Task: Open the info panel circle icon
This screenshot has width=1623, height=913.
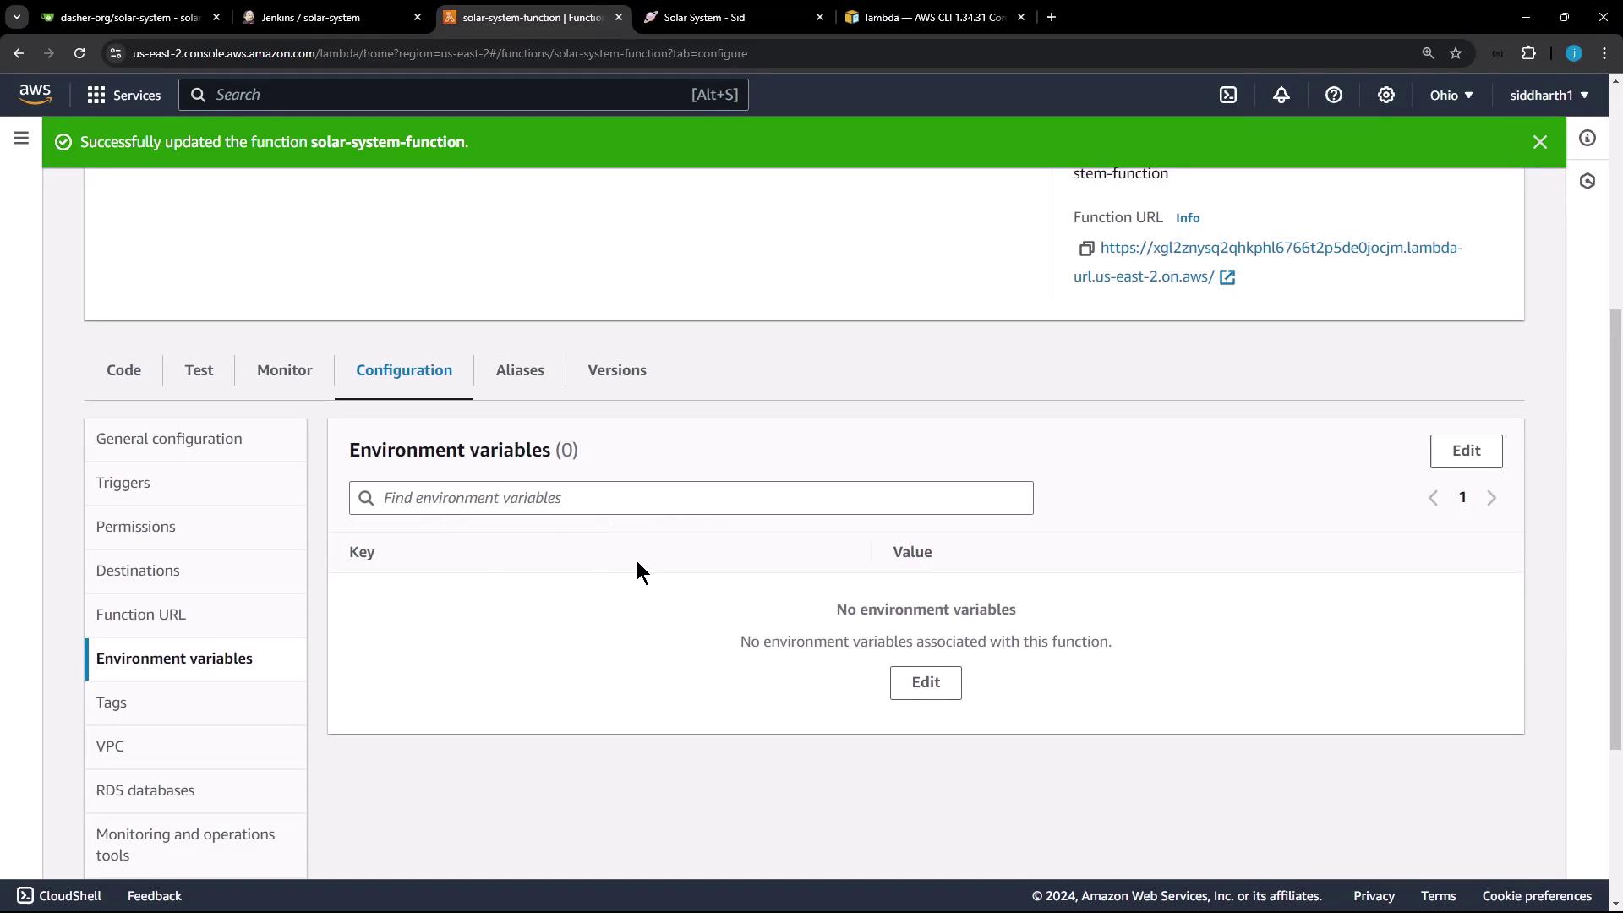Action: [x=1587, y=138]
